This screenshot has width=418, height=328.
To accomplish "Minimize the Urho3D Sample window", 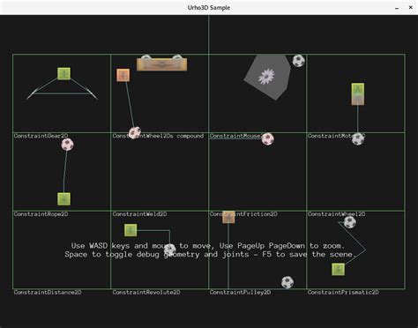I will (x=397, y=8).
